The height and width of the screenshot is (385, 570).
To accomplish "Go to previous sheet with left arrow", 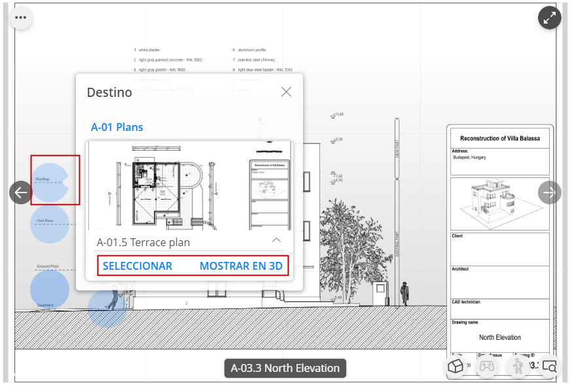I will (x=21, y=192).
